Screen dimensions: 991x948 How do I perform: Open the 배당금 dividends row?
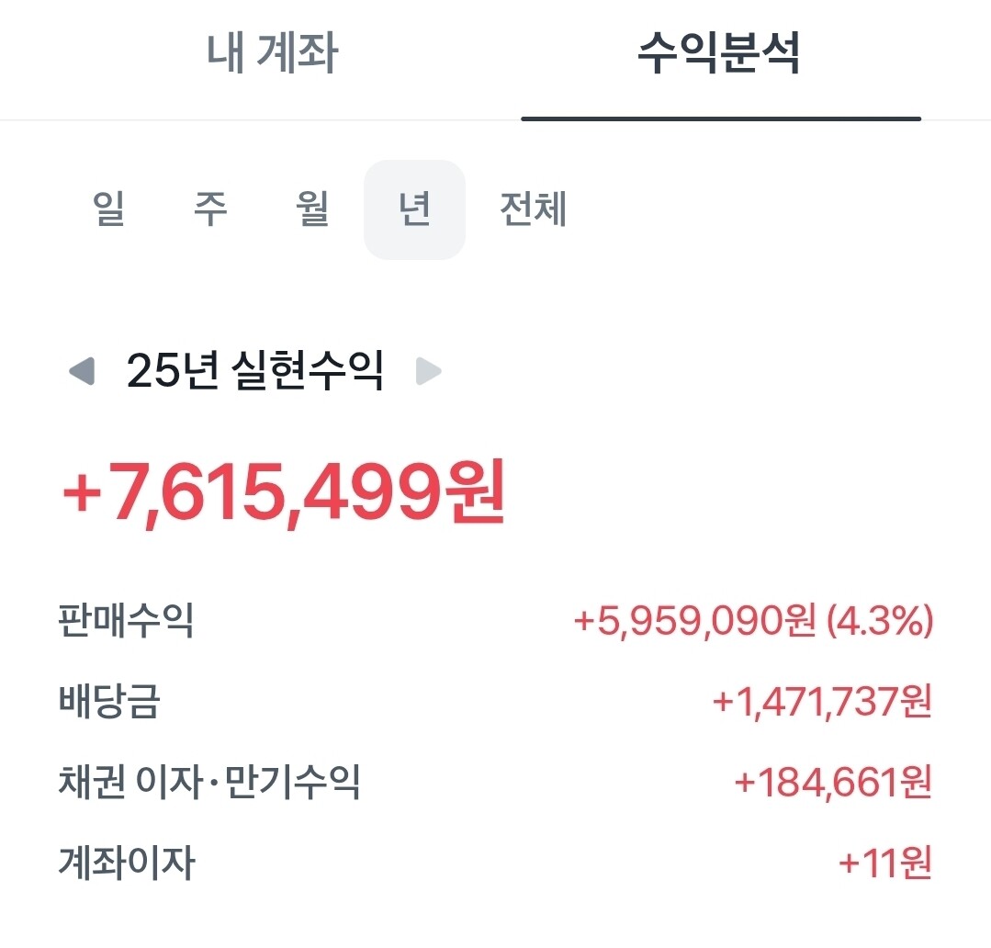496,701
